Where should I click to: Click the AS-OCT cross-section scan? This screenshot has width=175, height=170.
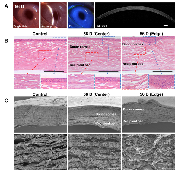pyautogui.click(x=135, y=15)
